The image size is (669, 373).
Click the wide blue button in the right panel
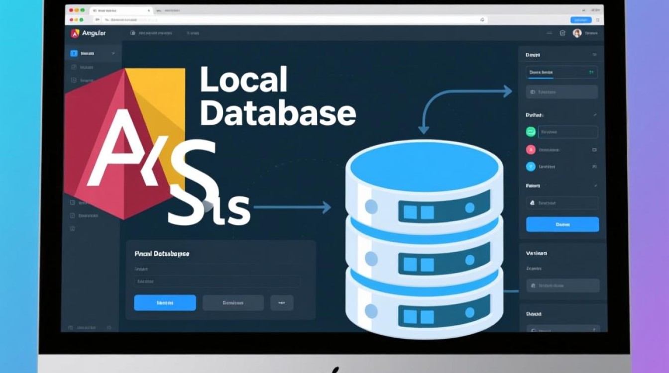pyautogui.click(x=562, y=224)
